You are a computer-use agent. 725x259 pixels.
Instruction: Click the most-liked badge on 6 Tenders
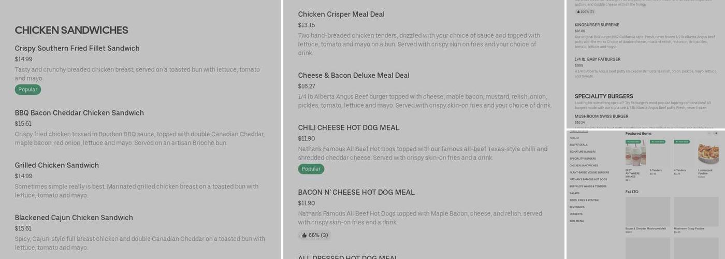[x=657, y=141]
